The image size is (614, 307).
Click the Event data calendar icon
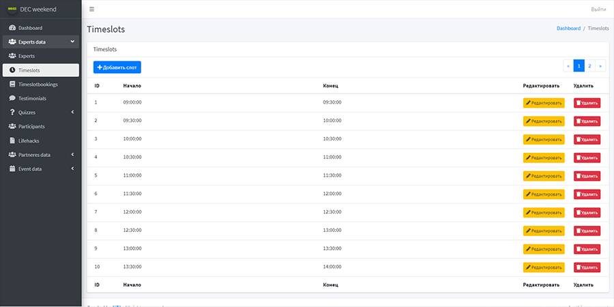pyautogui.click(x=12, y=169)
